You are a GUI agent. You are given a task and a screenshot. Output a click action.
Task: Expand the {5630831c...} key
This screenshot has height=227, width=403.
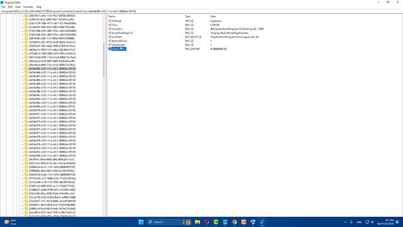23,205
